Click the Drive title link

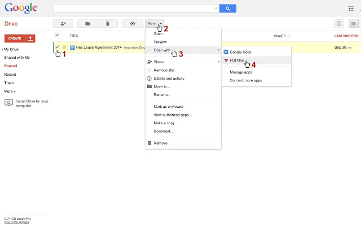tap(11, 24)
